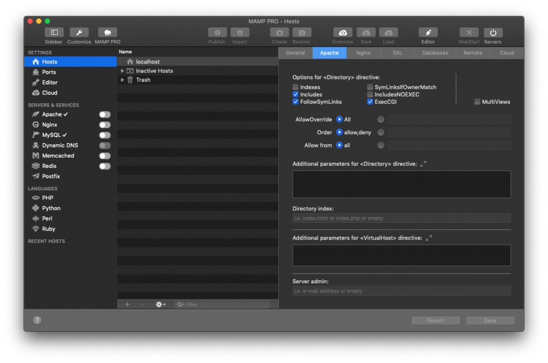Image resolution: width=548 pixels, height=363 pixels.
Task: Enable the Indexes checkbox
Action: (295, 87)
